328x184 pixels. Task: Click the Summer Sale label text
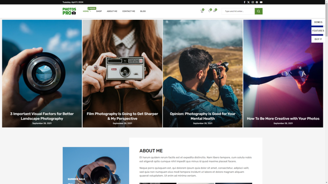tap(76, 179)
